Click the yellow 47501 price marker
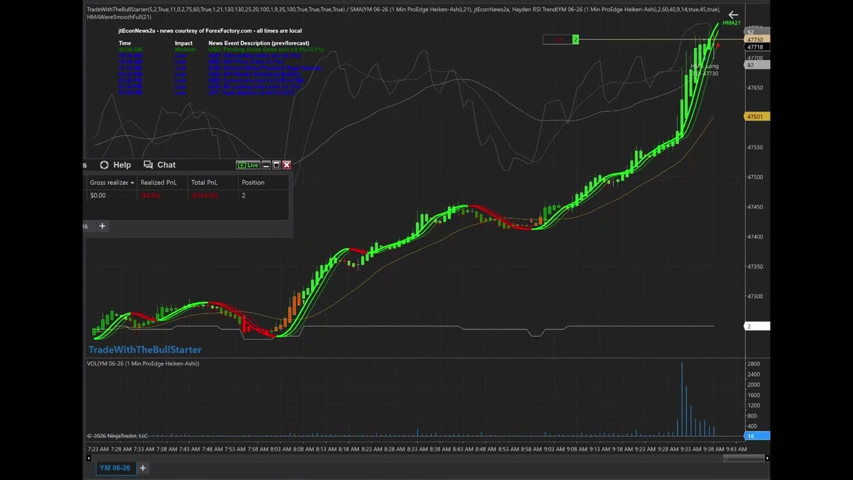 [757, 117]
